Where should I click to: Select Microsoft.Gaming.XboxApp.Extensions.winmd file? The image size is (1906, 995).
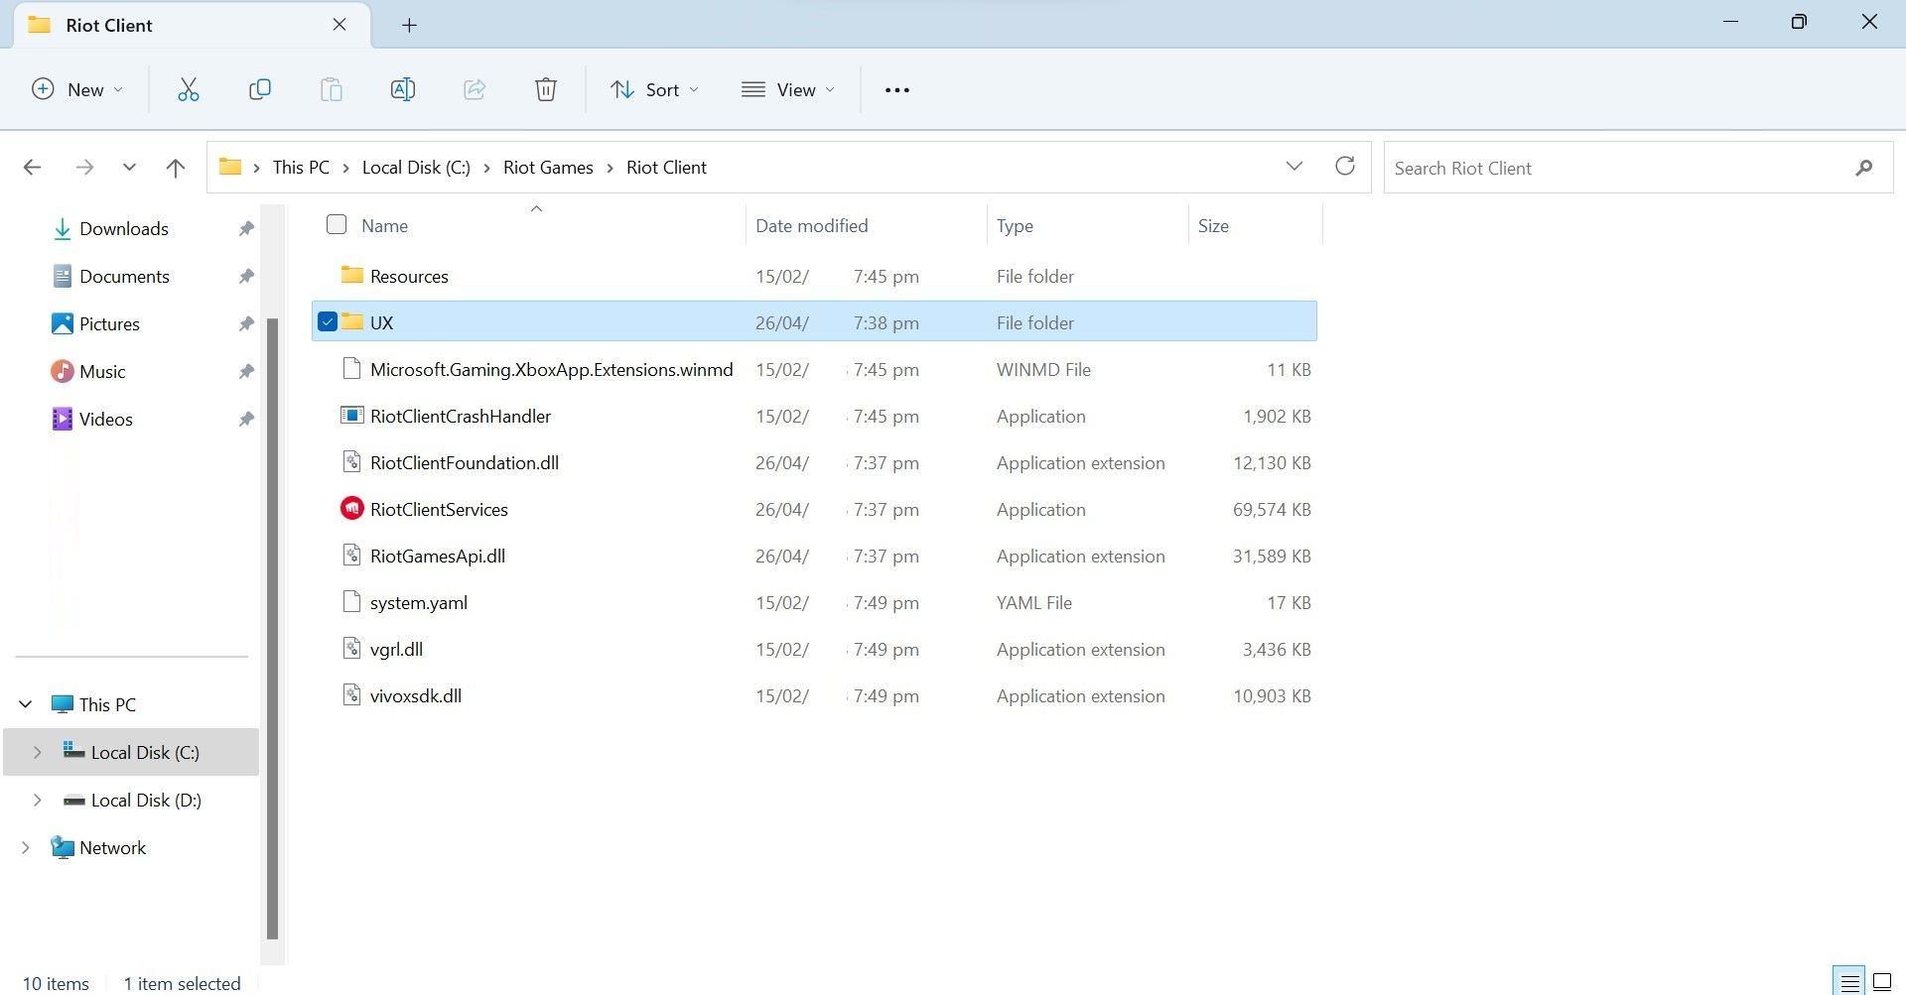click(x=551, y=369)
